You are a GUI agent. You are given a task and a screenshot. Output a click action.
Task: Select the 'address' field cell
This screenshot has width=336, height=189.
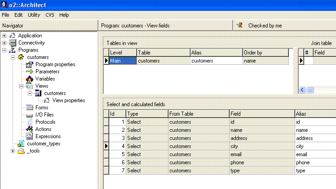click(262, 138)
